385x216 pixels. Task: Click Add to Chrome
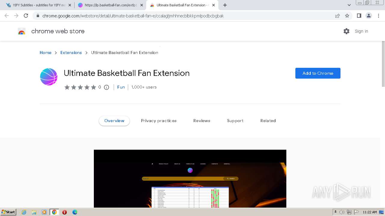pyautogui.click(x=318, y=73)
